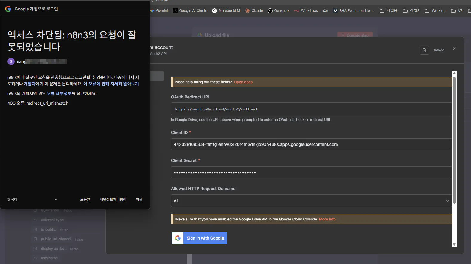The width and height of the screenshot is (471, 264).
Task: Open the Genspark bookmark
Action: point(279,11)
